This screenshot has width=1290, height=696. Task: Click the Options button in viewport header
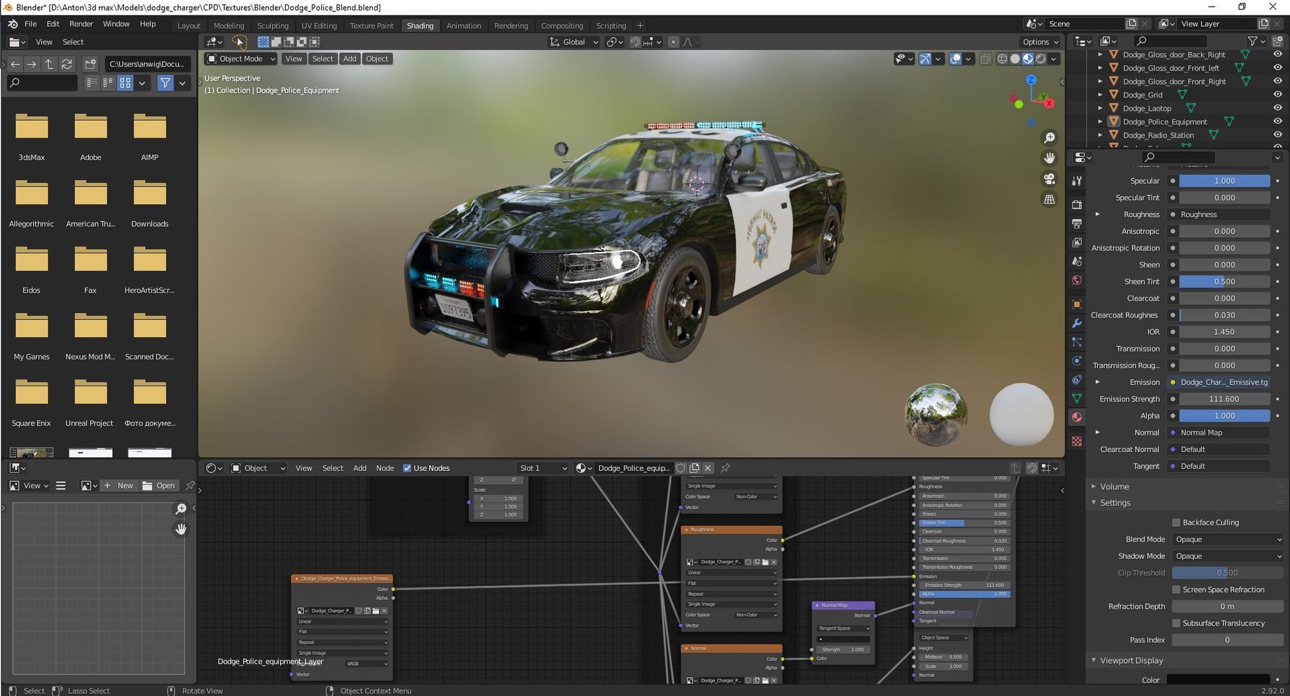tap(1041, 42)
